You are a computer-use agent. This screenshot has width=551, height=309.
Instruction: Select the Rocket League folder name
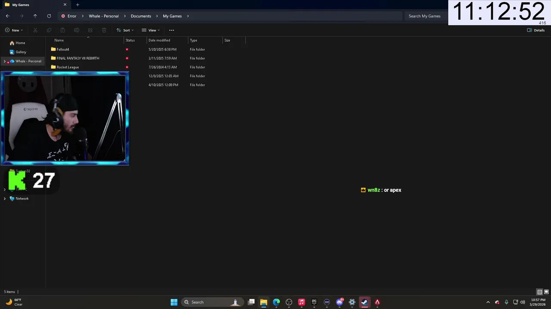click(x=68, y=67)
